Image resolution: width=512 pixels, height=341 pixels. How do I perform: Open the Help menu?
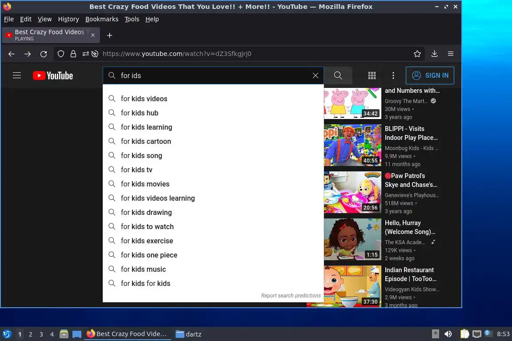click(152, 19)
